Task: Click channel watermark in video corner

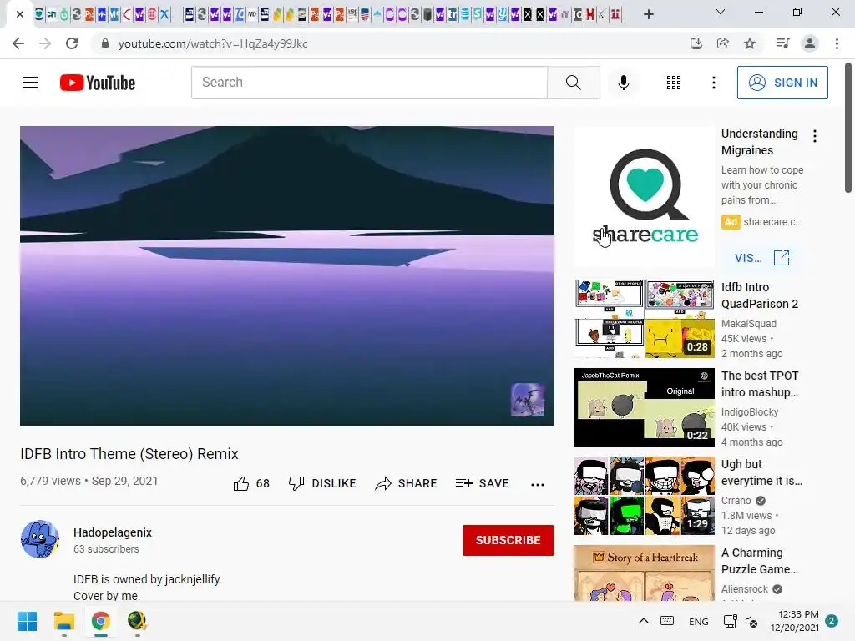Action: pyautogui.click(x=527, y=400)
